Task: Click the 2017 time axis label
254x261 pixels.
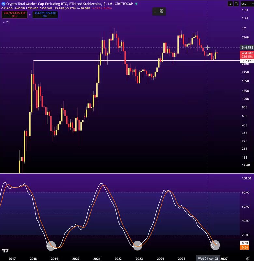Action: tap(12, 259)
